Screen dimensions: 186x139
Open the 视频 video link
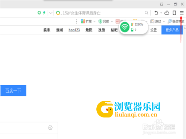tap(102, 30)
